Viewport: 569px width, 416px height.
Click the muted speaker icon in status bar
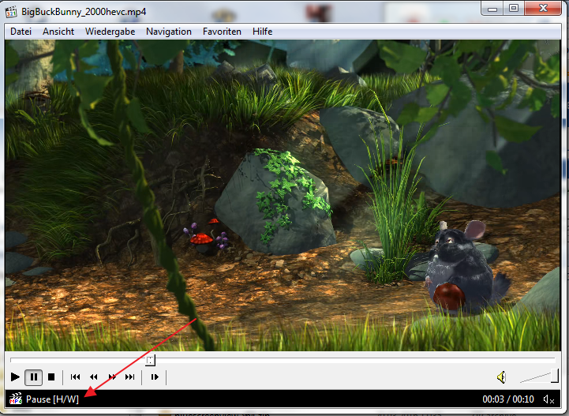click(548, 399)
